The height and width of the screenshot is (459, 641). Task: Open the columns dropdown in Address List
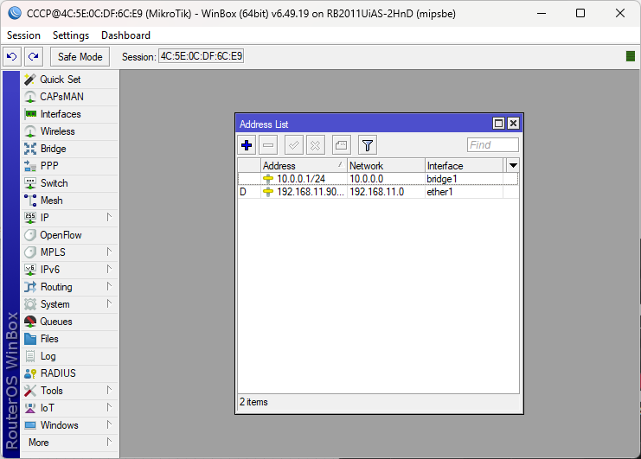513,166
